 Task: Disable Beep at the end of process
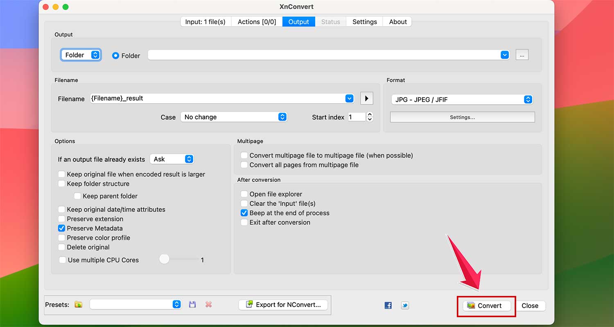pyautogui.click(x=244, y=213)
